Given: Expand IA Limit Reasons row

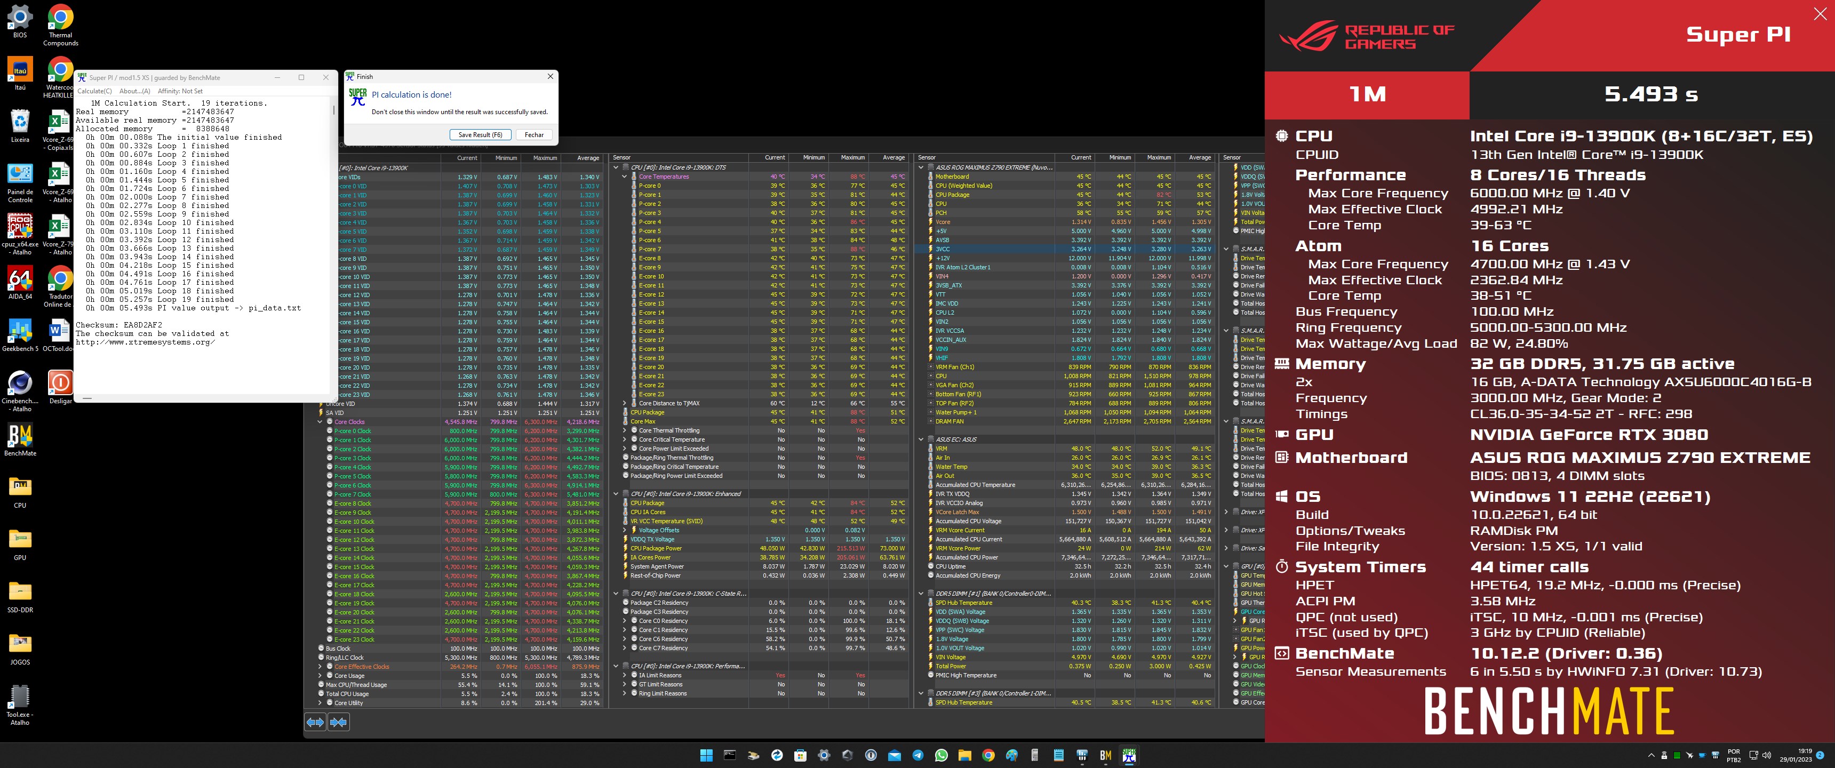Looking at the screenshot, I should (x=625, y=675).
